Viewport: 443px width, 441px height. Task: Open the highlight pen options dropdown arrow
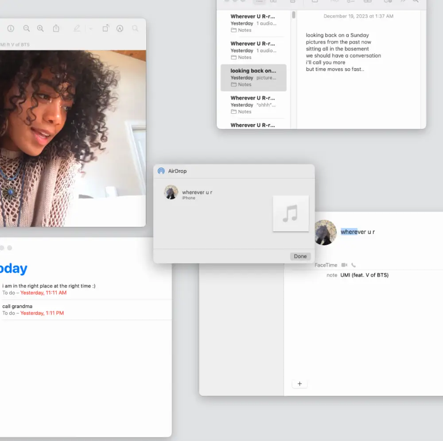tap(90, 29)
